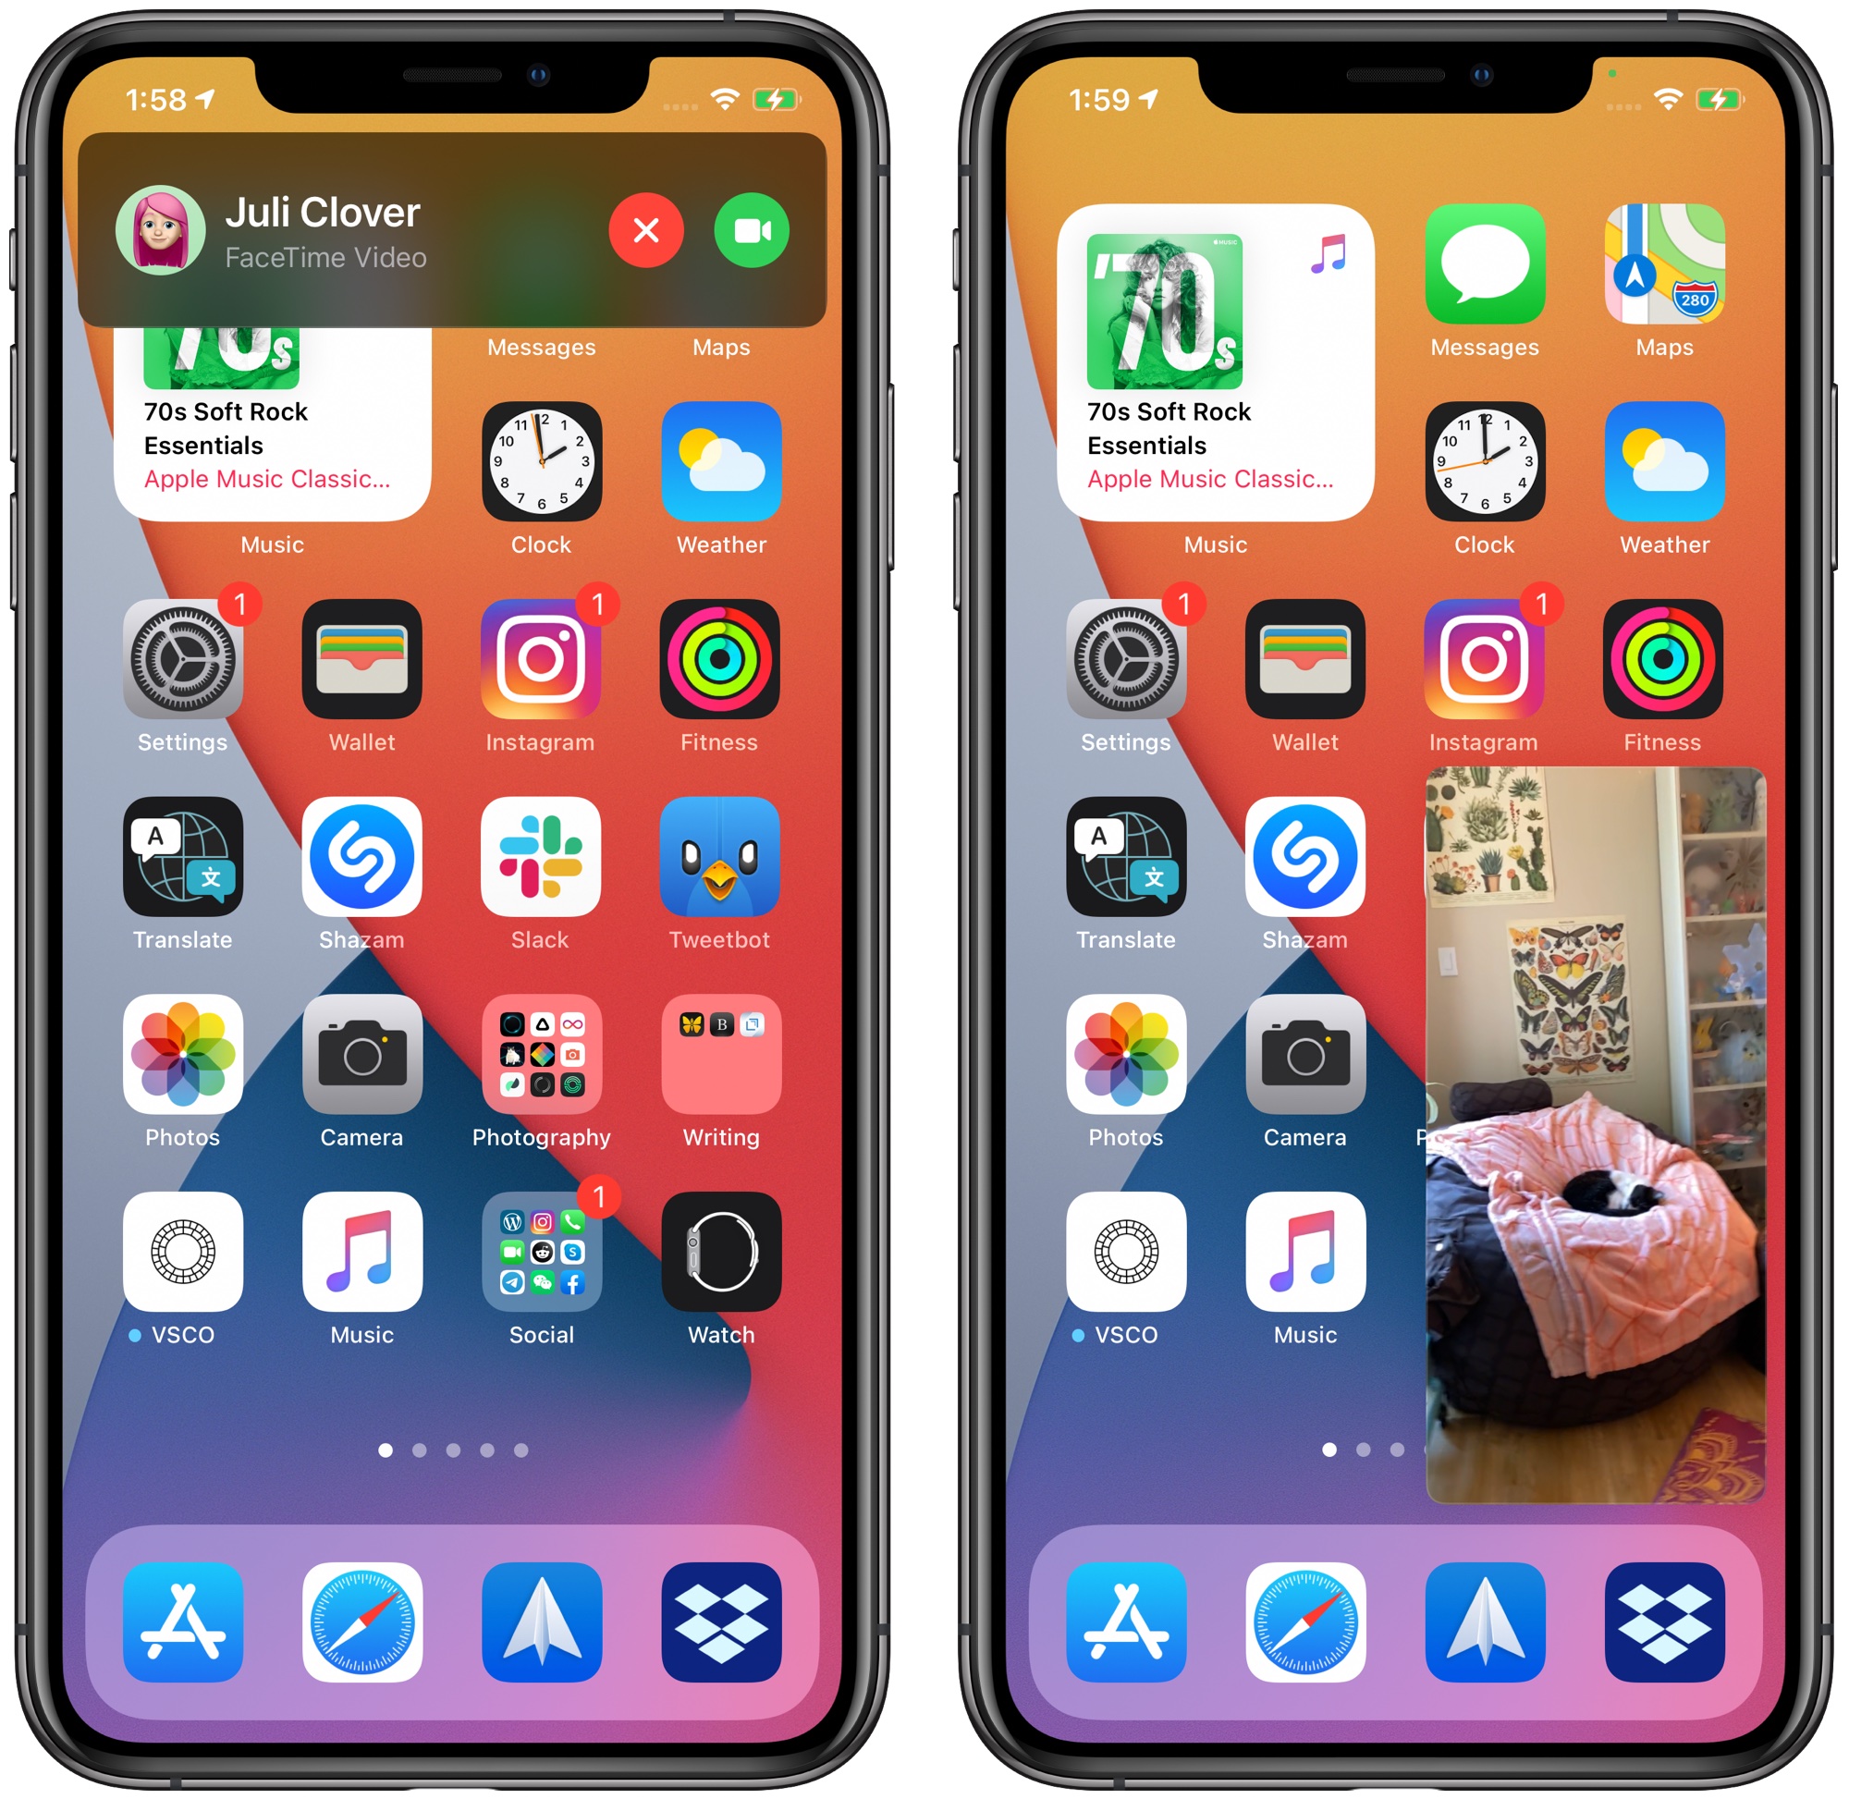Screen dimensions: 1849x1799
Task: Check the Social folder badge count
Action: pyautogui.click(x=601, y=1195)
